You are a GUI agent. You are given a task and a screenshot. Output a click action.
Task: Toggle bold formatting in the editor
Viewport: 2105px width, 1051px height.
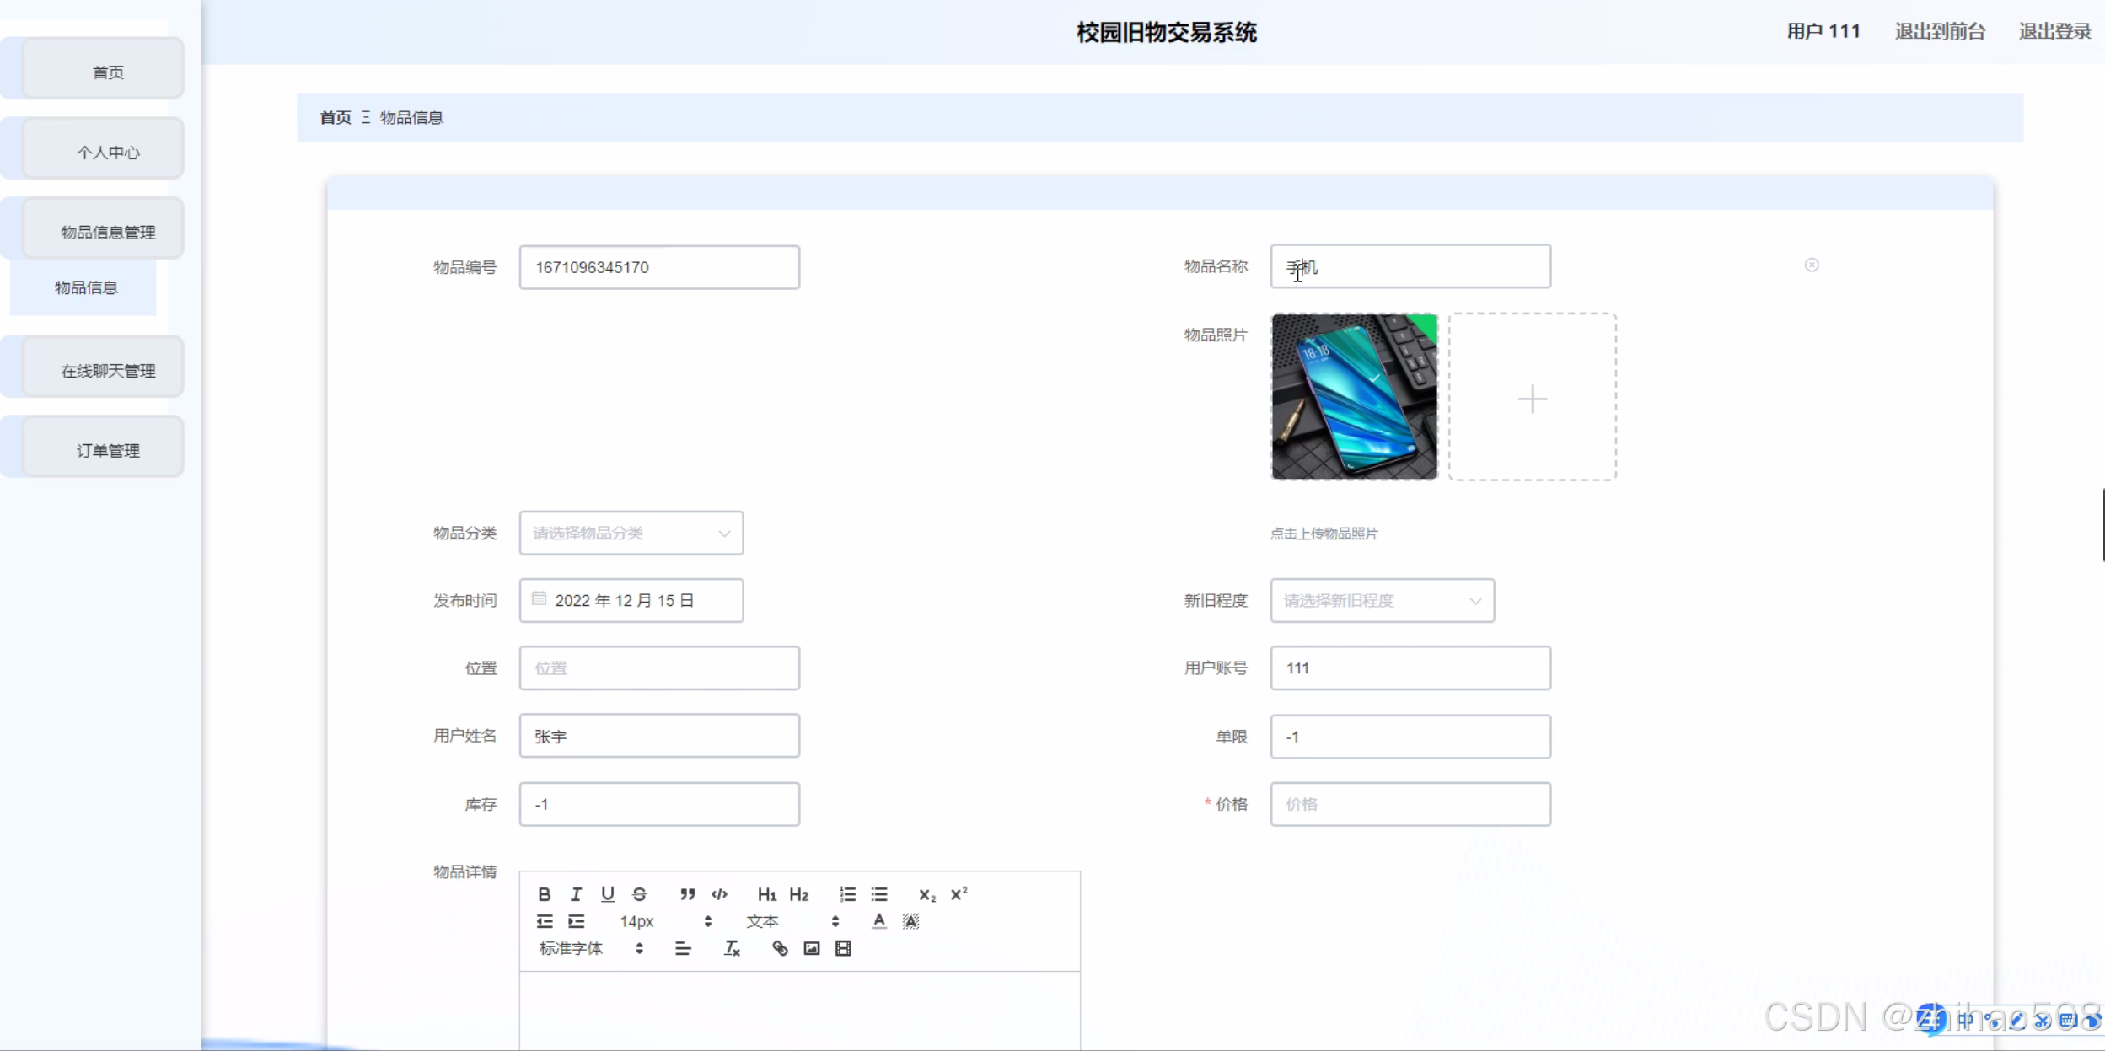(545, 894)
